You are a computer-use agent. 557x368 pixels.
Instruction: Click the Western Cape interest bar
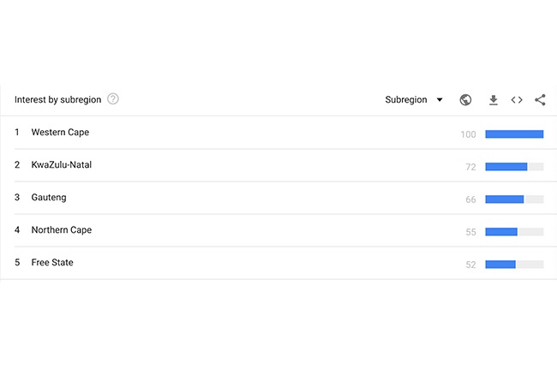pyautogui.click(x=514, y=134)
